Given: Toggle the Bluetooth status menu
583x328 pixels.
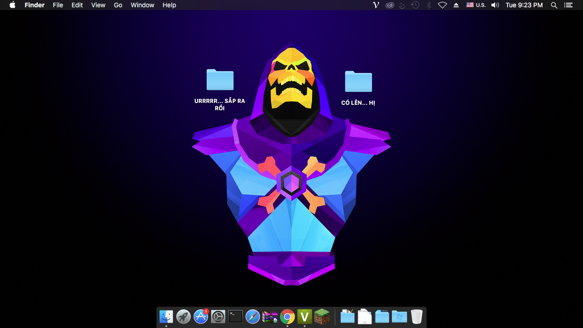Looking at the screenshot, I should pos(429,5).
